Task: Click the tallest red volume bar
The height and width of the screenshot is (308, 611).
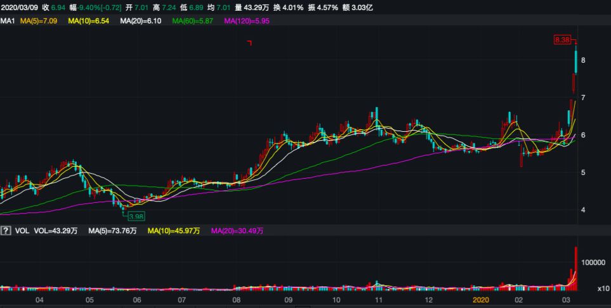Action: pos(575,266)
